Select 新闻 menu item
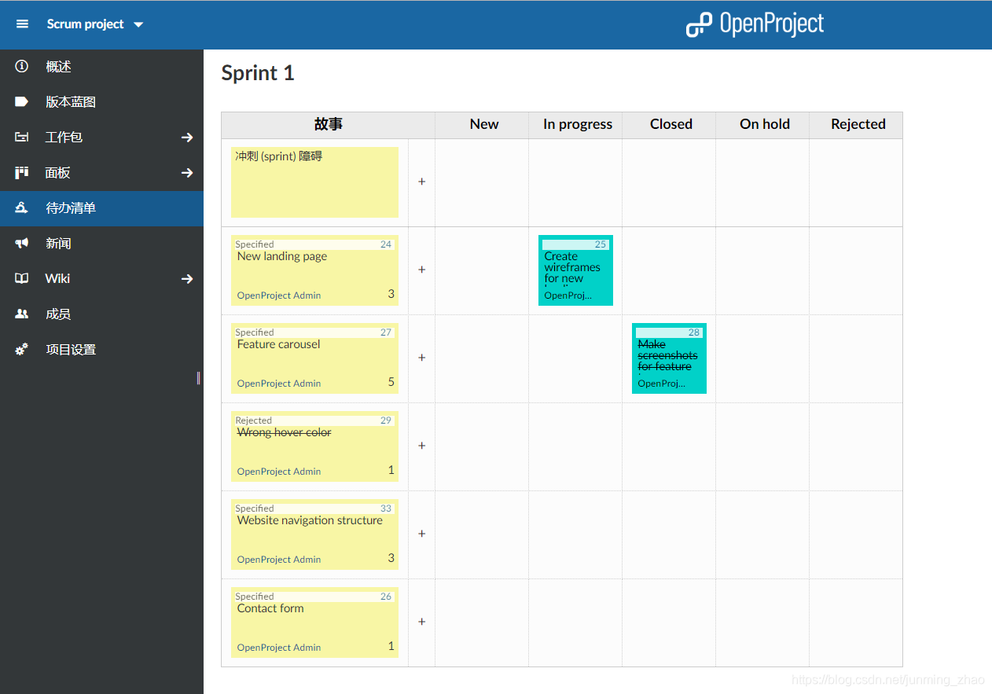Screen dimensions: 992x694 coord(101,244)
